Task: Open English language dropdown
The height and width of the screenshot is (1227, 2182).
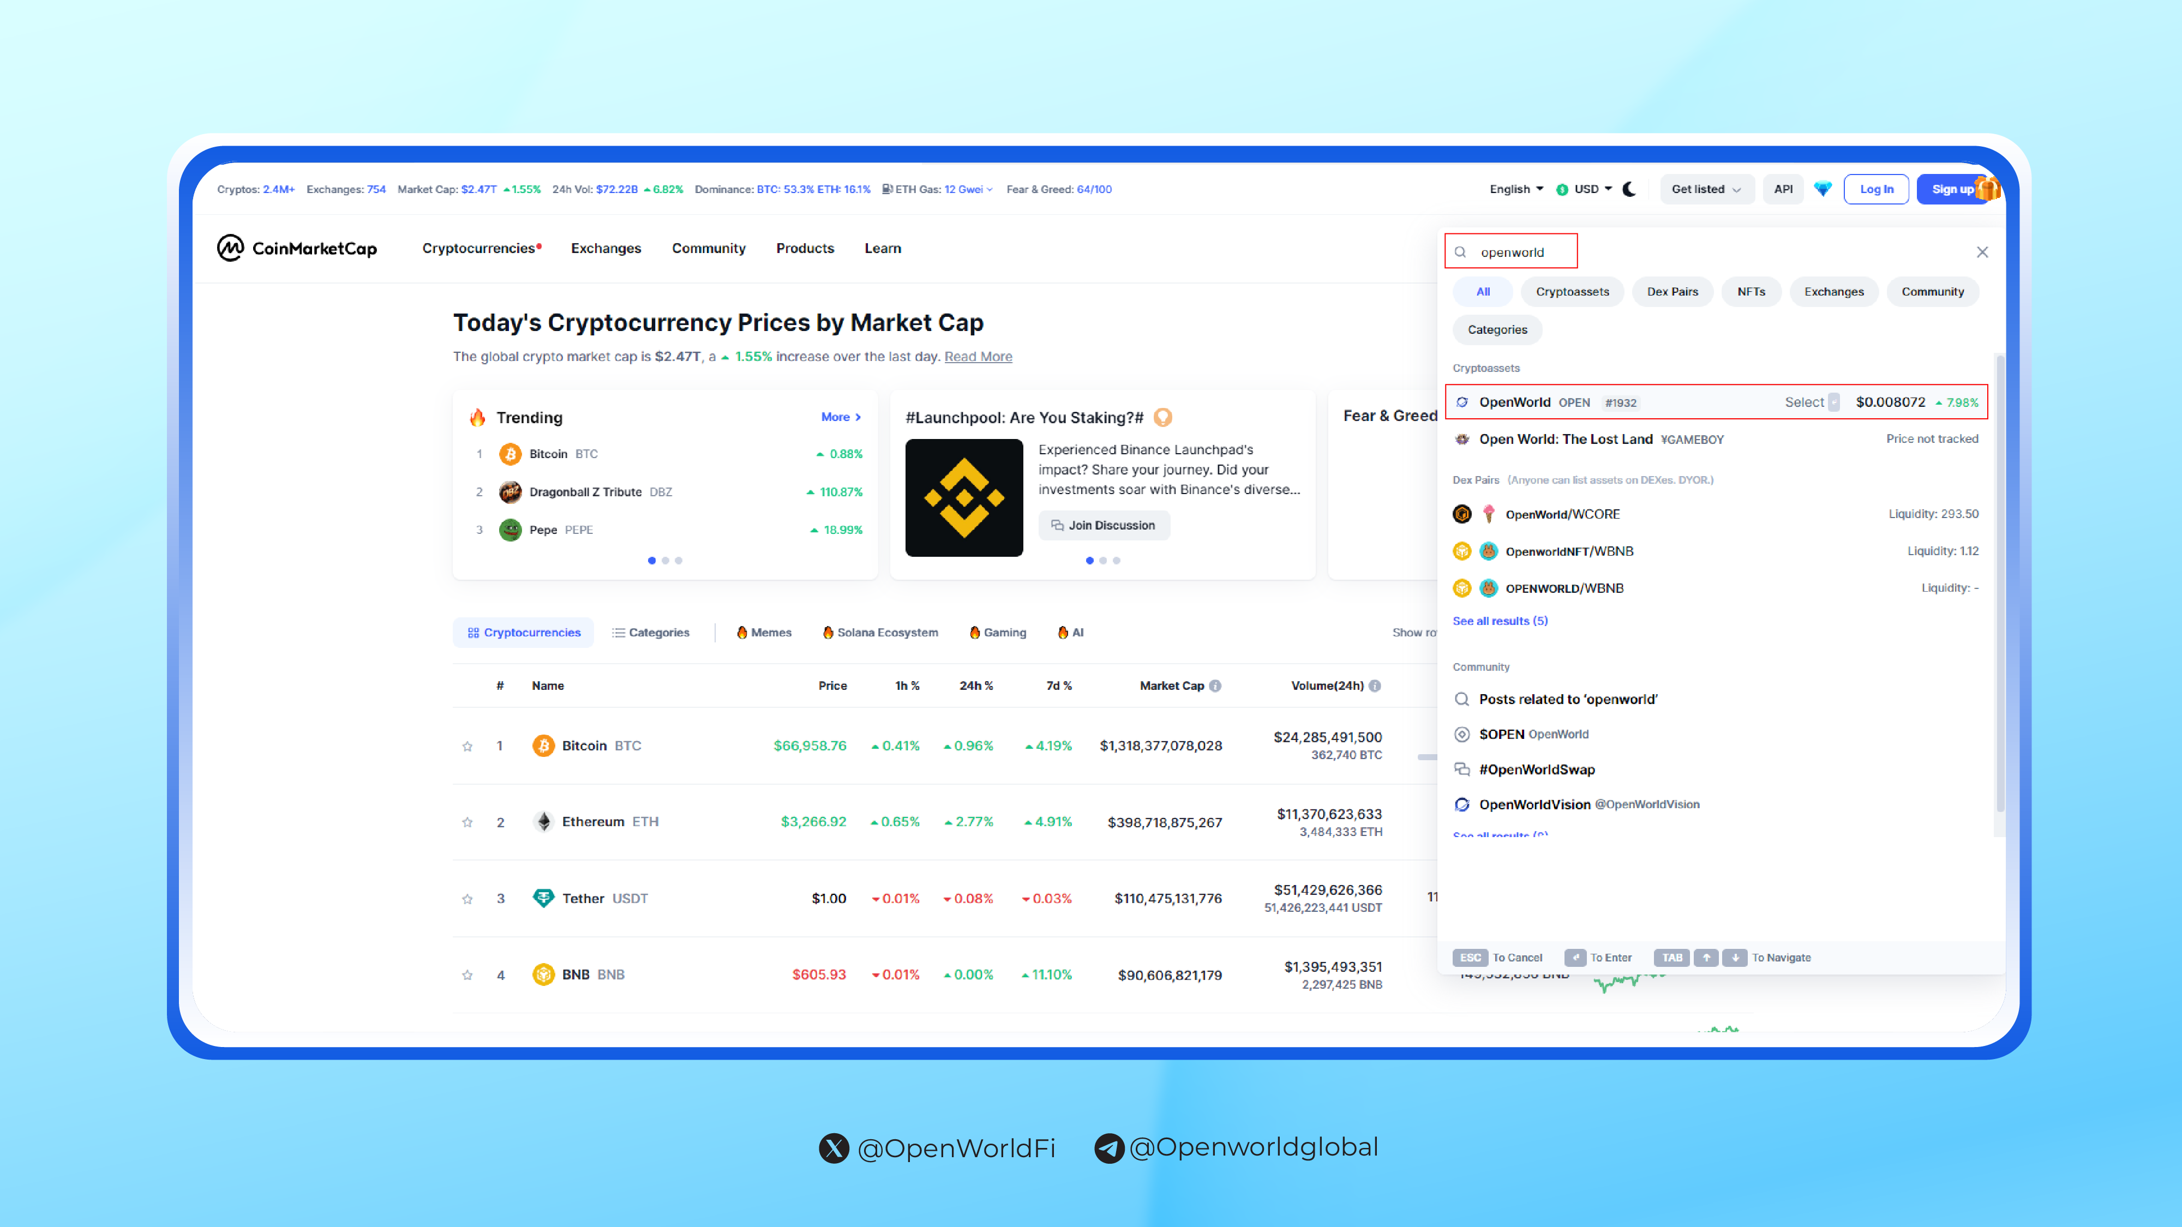Action: [1516, 189]
